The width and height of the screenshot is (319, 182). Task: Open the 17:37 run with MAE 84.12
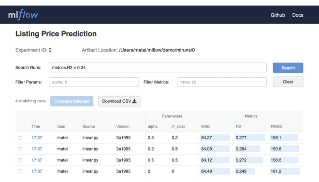pyautogui.click(x=37, y=160)
